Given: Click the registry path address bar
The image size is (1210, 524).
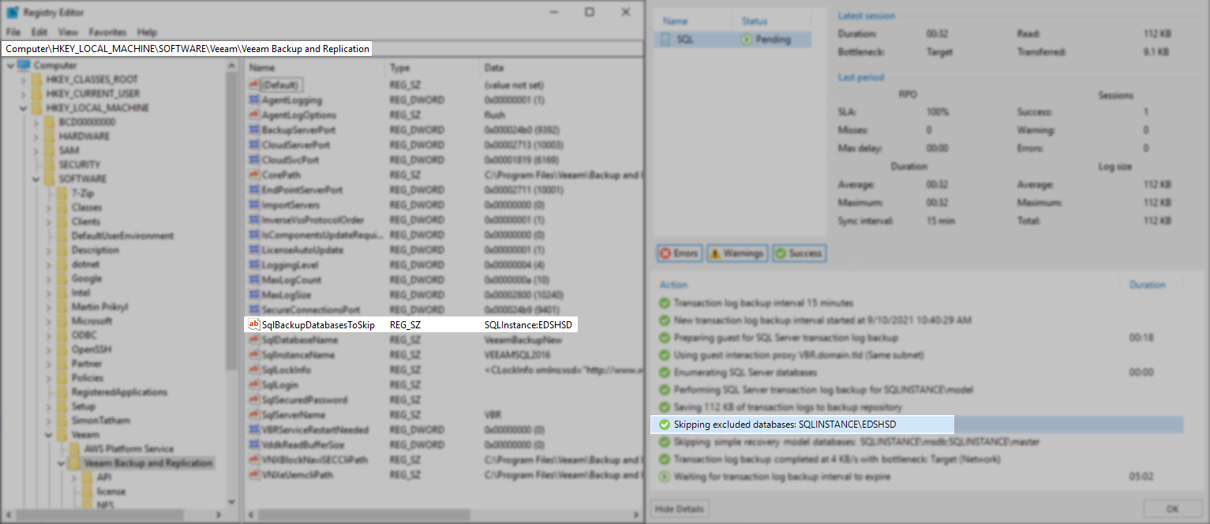Looking at the screenshot, I should (x=323, y=49).
